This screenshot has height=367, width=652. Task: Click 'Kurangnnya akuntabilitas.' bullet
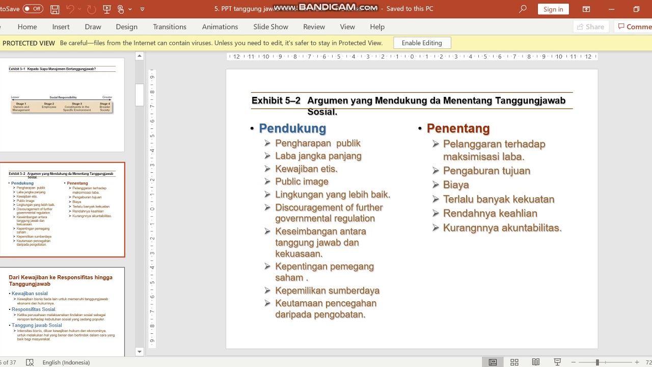click(502, 228)
